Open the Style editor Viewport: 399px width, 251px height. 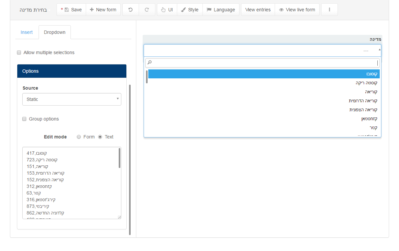pyautogui.click(x=190, y=10)
